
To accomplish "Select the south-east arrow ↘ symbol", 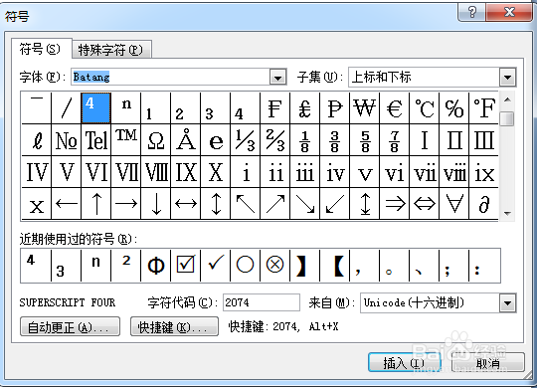I will [305, 204].
